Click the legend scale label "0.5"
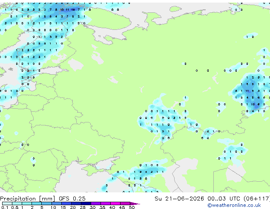This screenshot has height=209, width=270. [14, 207]
